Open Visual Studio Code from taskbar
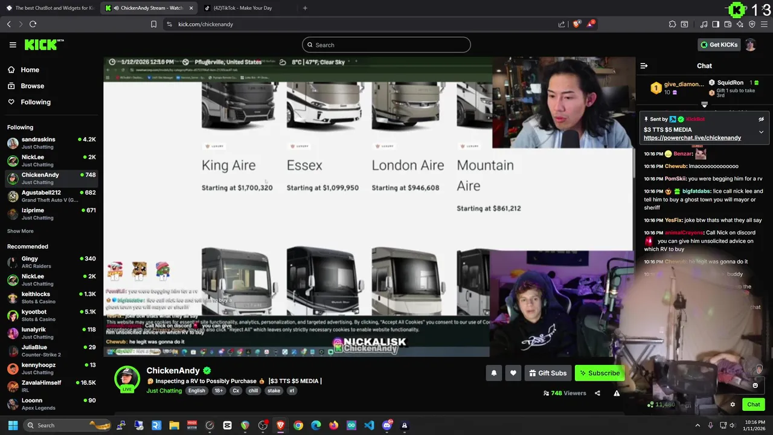The height and width of the screenshot is (435, 773). point(369,425)
